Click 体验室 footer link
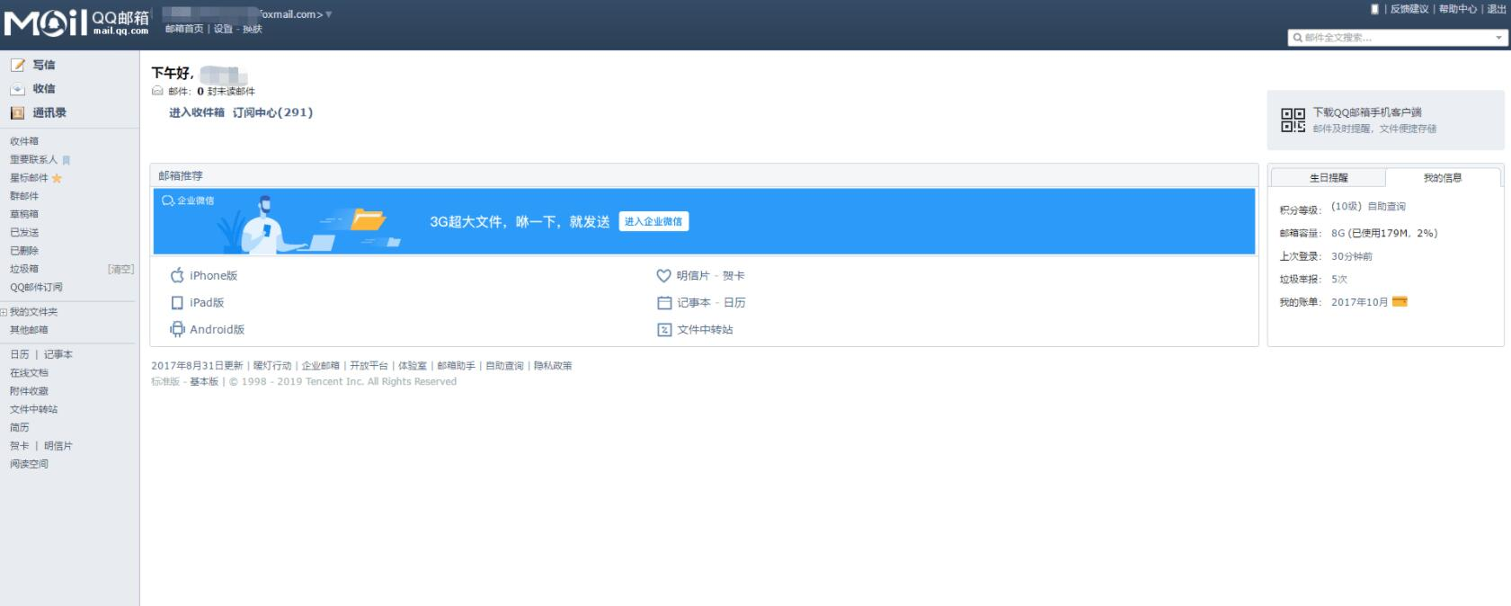The height and width of the screenshot is (606, 1511). (x=413, y=366)
